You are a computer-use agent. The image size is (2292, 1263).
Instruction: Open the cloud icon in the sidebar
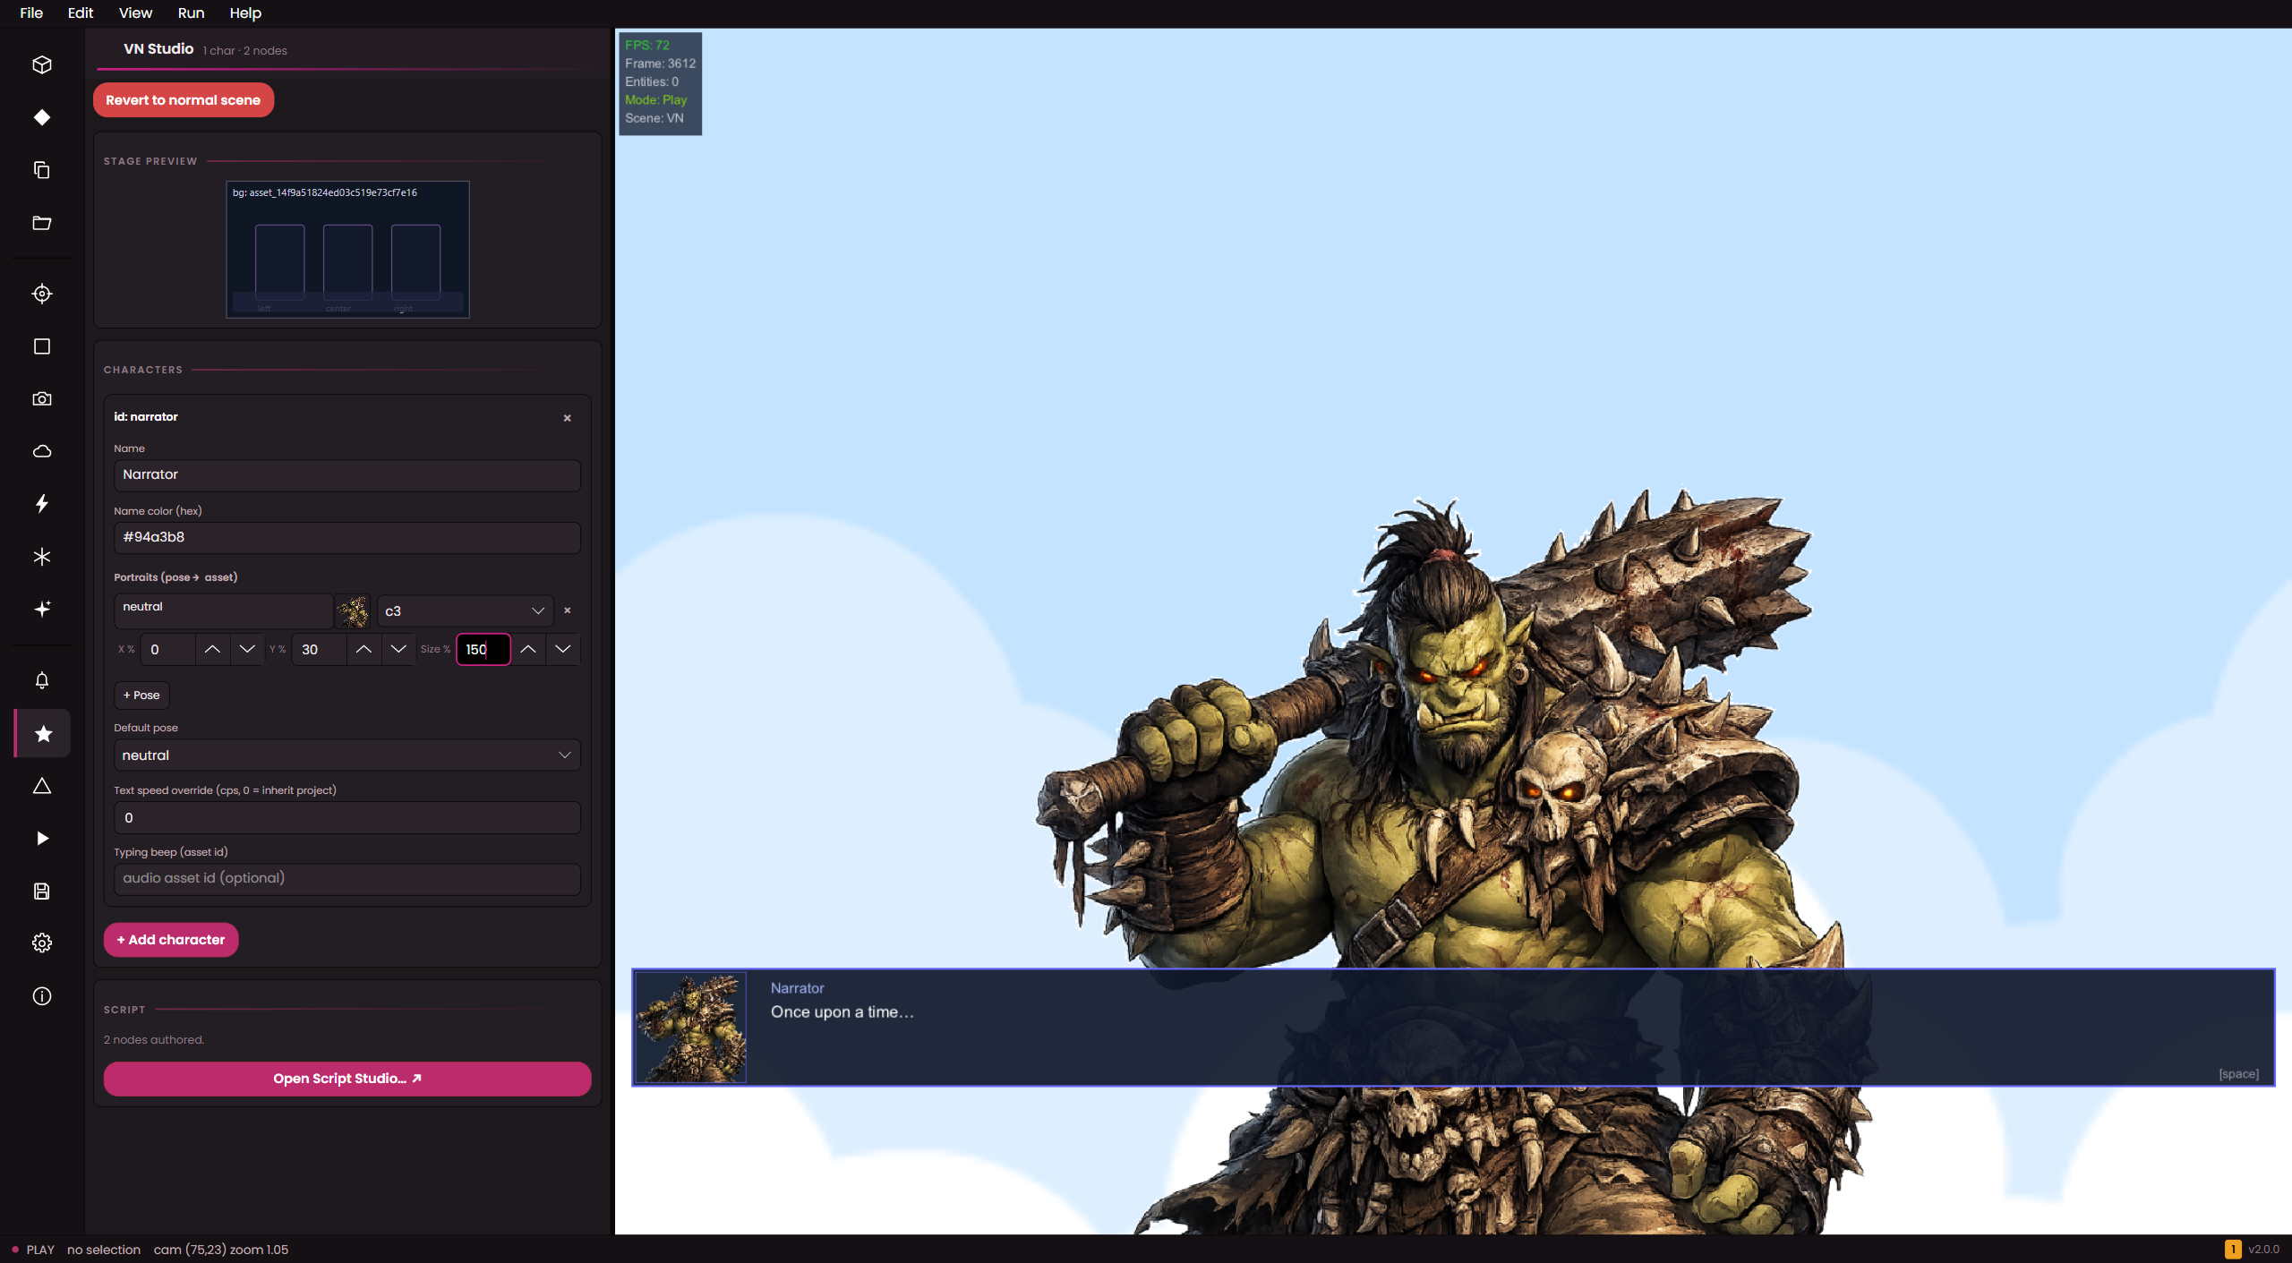42,451
